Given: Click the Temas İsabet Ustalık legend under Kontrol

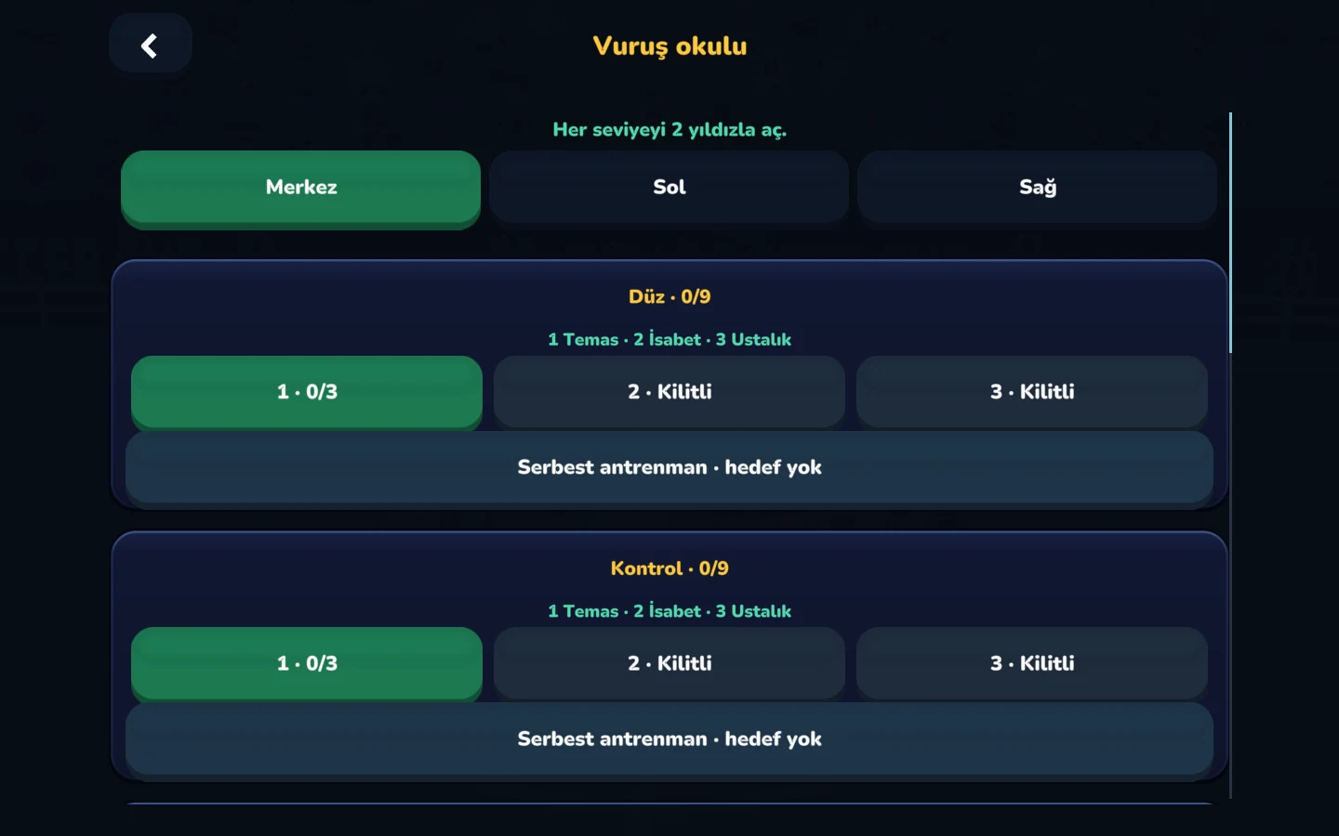Looking at the screenshot, I should [x=669, y=611].
